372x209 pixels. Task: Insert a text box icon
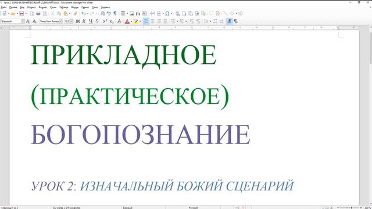(x=145, y=13)
